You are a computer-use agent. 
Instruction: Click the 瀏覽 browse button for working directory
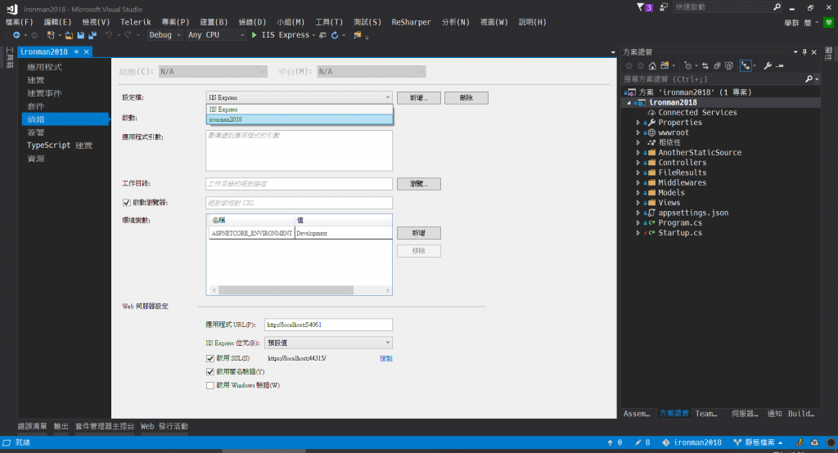click(419, 184)
